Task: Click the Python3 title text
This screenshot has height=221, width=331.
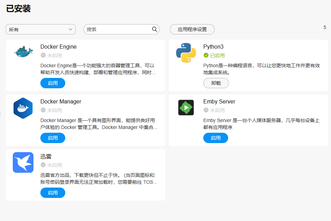Action: click(213, 47)
